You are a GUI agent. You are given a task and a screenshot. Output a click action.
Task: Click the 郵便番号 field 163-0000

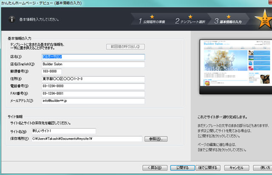51,71
